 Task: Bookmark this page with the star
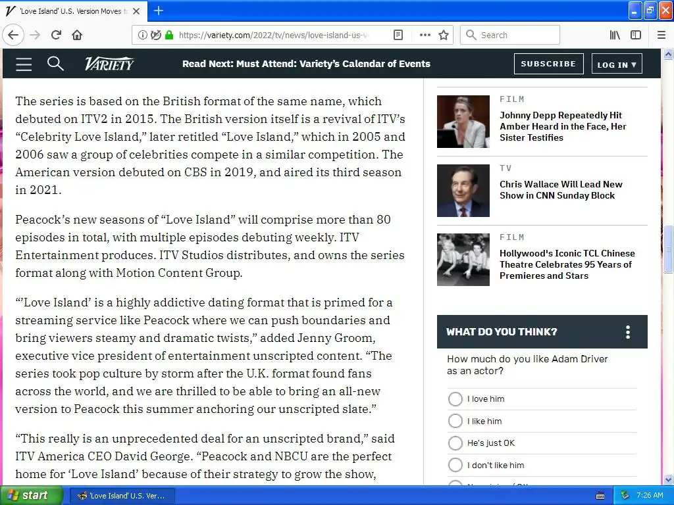[444, 36]
